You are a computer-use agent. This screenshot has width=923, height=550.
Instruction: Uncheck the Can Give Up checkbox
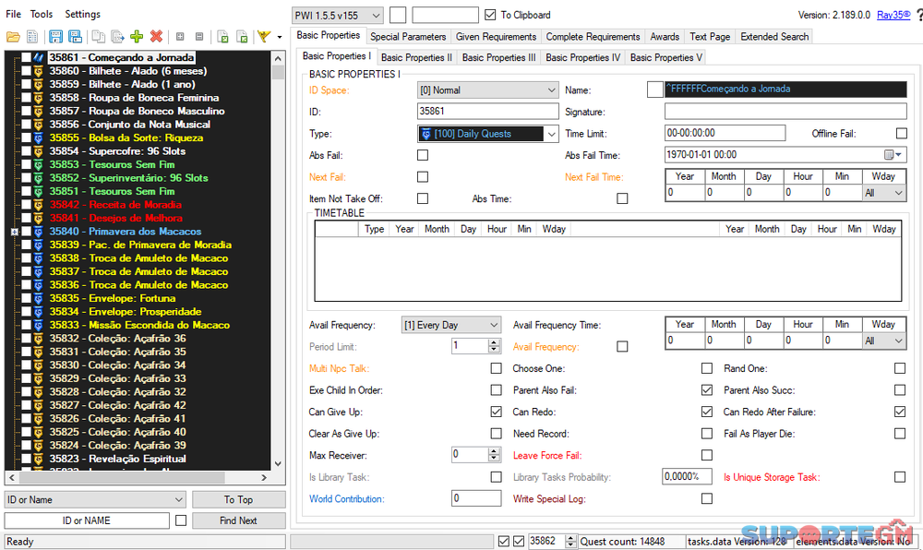[498, 412]
